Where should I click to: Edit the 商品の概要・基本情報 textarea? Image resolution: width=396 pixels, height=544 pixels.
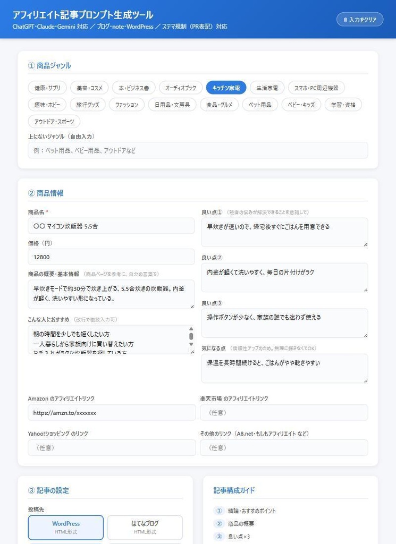(111, 294)
